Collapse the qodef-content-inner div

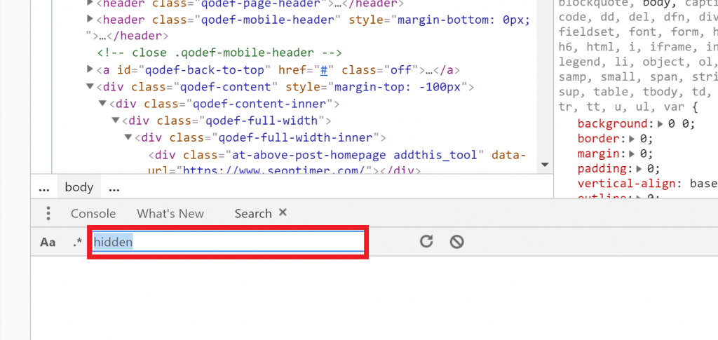tap(102, 104)
